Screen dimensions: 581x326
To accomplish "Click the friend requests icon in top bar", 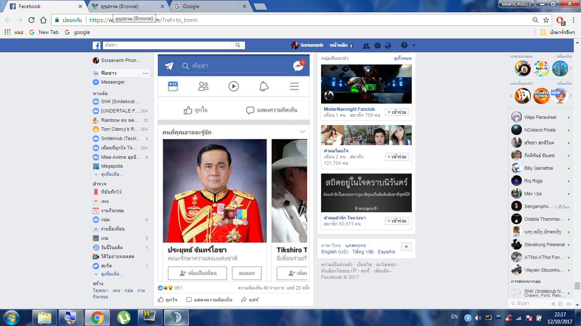I will 366,45.
